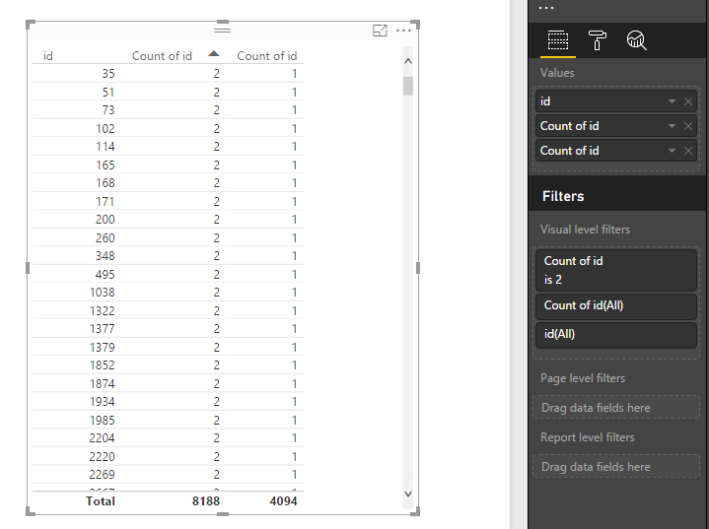Open the dropdown for second Count of id field

(x=672, y=151)
